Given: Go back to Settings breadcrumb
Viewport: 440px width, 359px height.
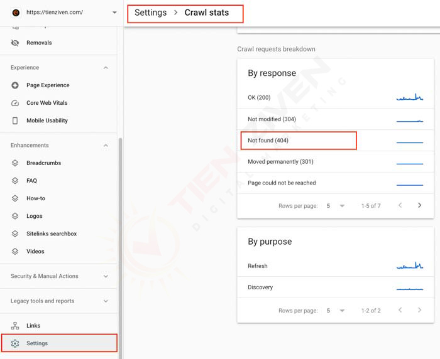Looking at the screenshot, I should 150,13.
